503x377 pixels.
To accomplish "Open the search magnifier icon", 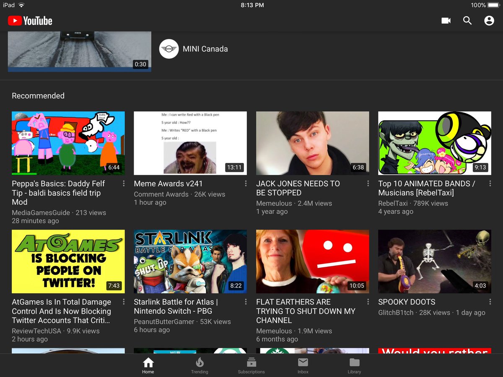I will [x=467, y=21].
